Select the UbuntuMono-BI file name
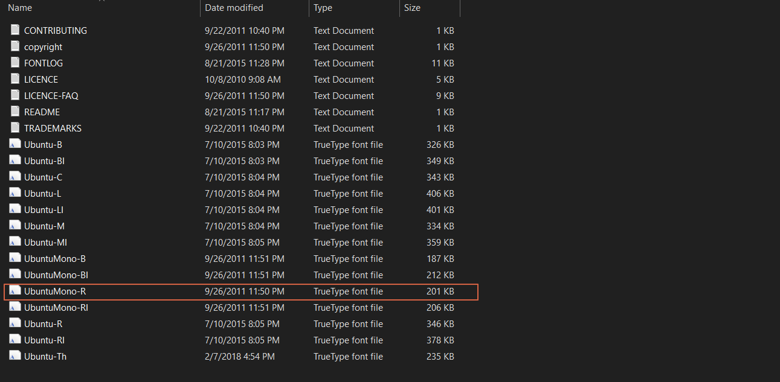780x382 pixels. 56,275
